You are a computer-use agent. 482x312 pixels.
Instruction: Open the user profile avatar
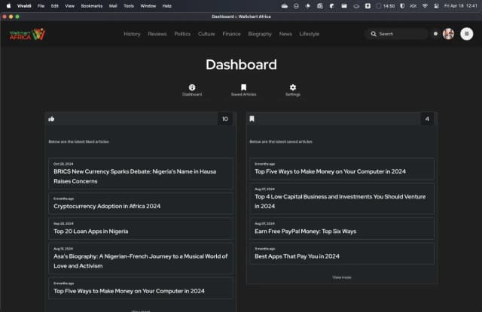click(x=448, y=34)
